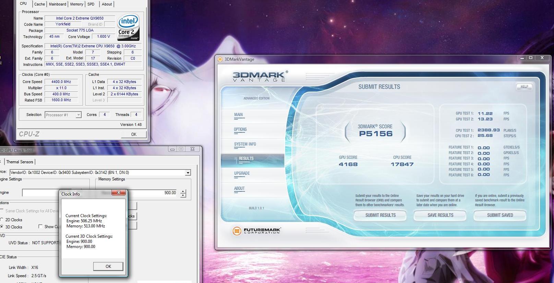Click the BUILD 1.0.1 label in 3DMark Vantage
This screenshot has width=554, height=283.
[256, 208]
